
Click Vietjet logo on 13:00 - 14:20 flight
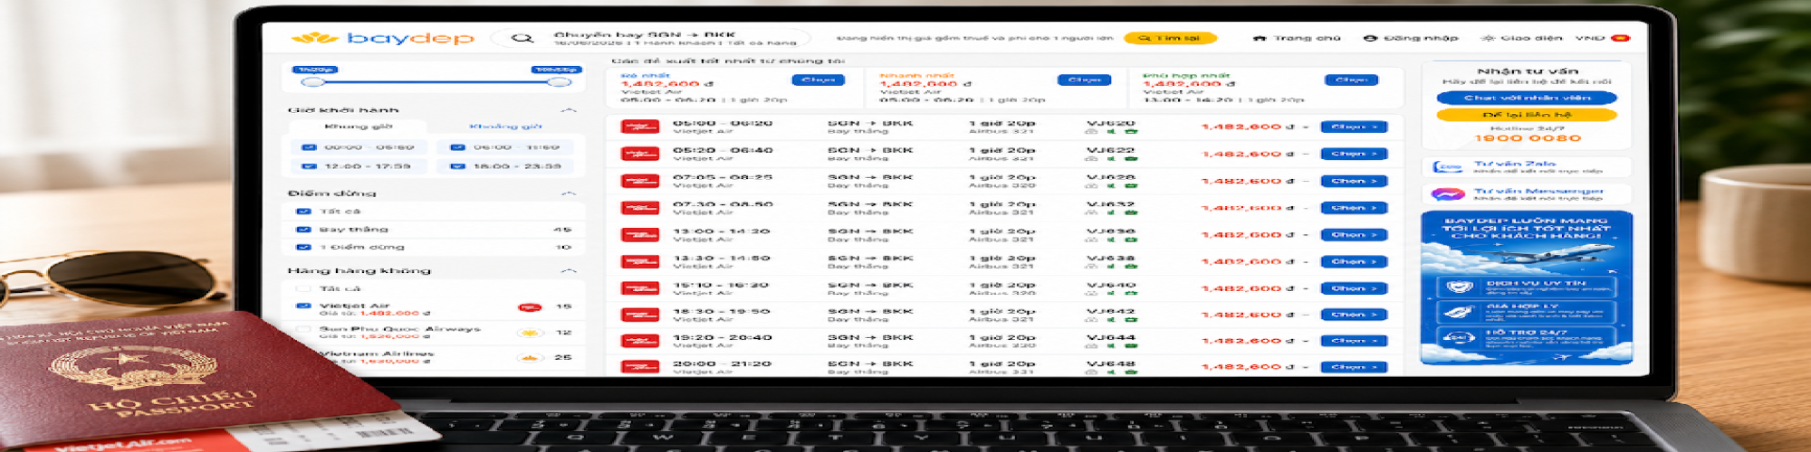(640, 235)
